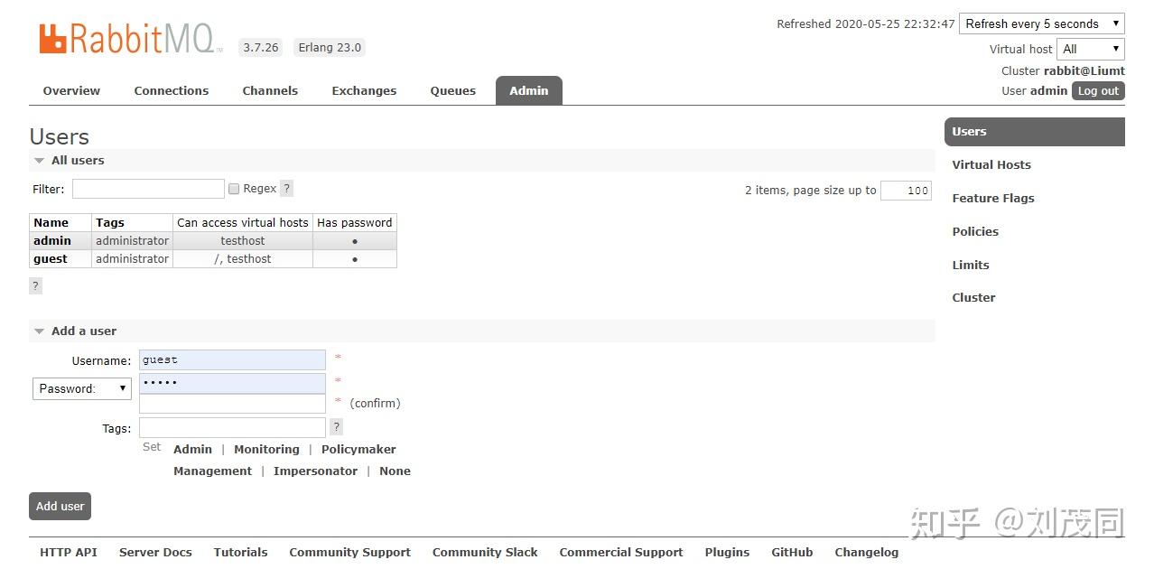The image size is (1154, 569).
Task: Select Users in the admin sidebar
Action: coord(1035,132)
